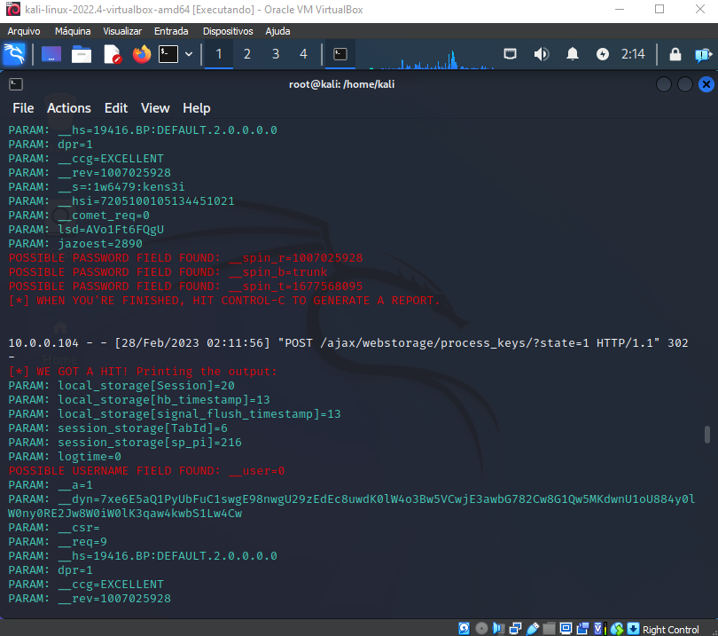718x636 pixels.
Task: Switch to workspace 3
Action: click(x=276, y=54)
